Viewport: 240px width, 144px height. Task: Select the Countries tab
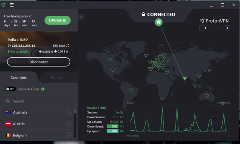pyautogui.click(x=19, y=77)
